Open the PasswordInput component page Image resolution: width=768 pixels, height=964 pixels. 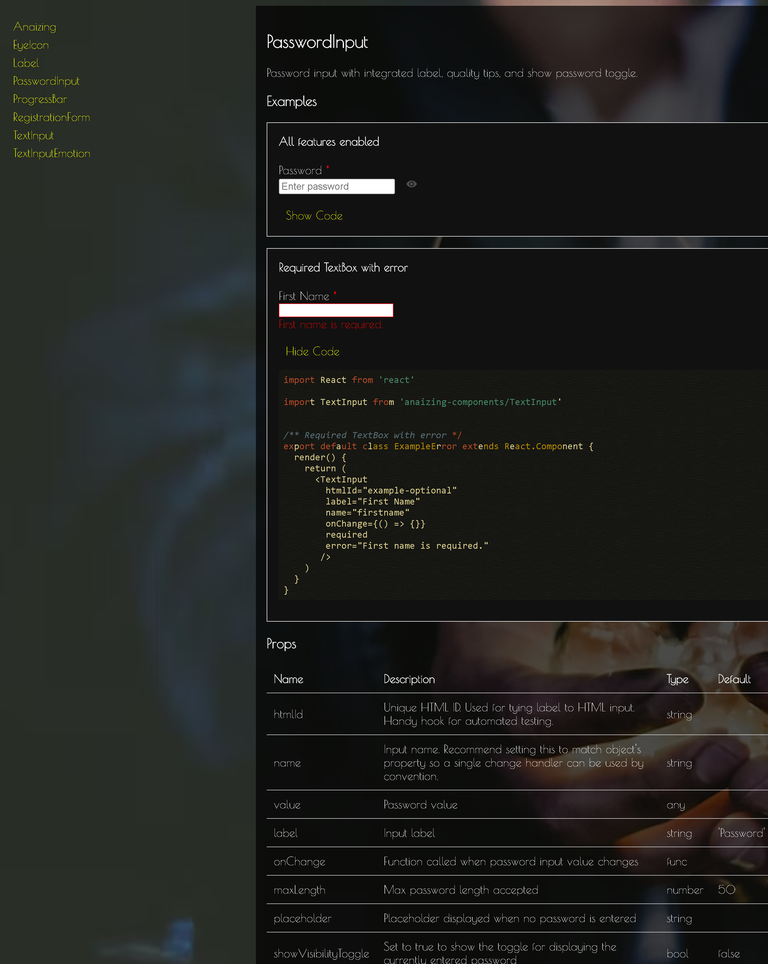click(46, 81)
